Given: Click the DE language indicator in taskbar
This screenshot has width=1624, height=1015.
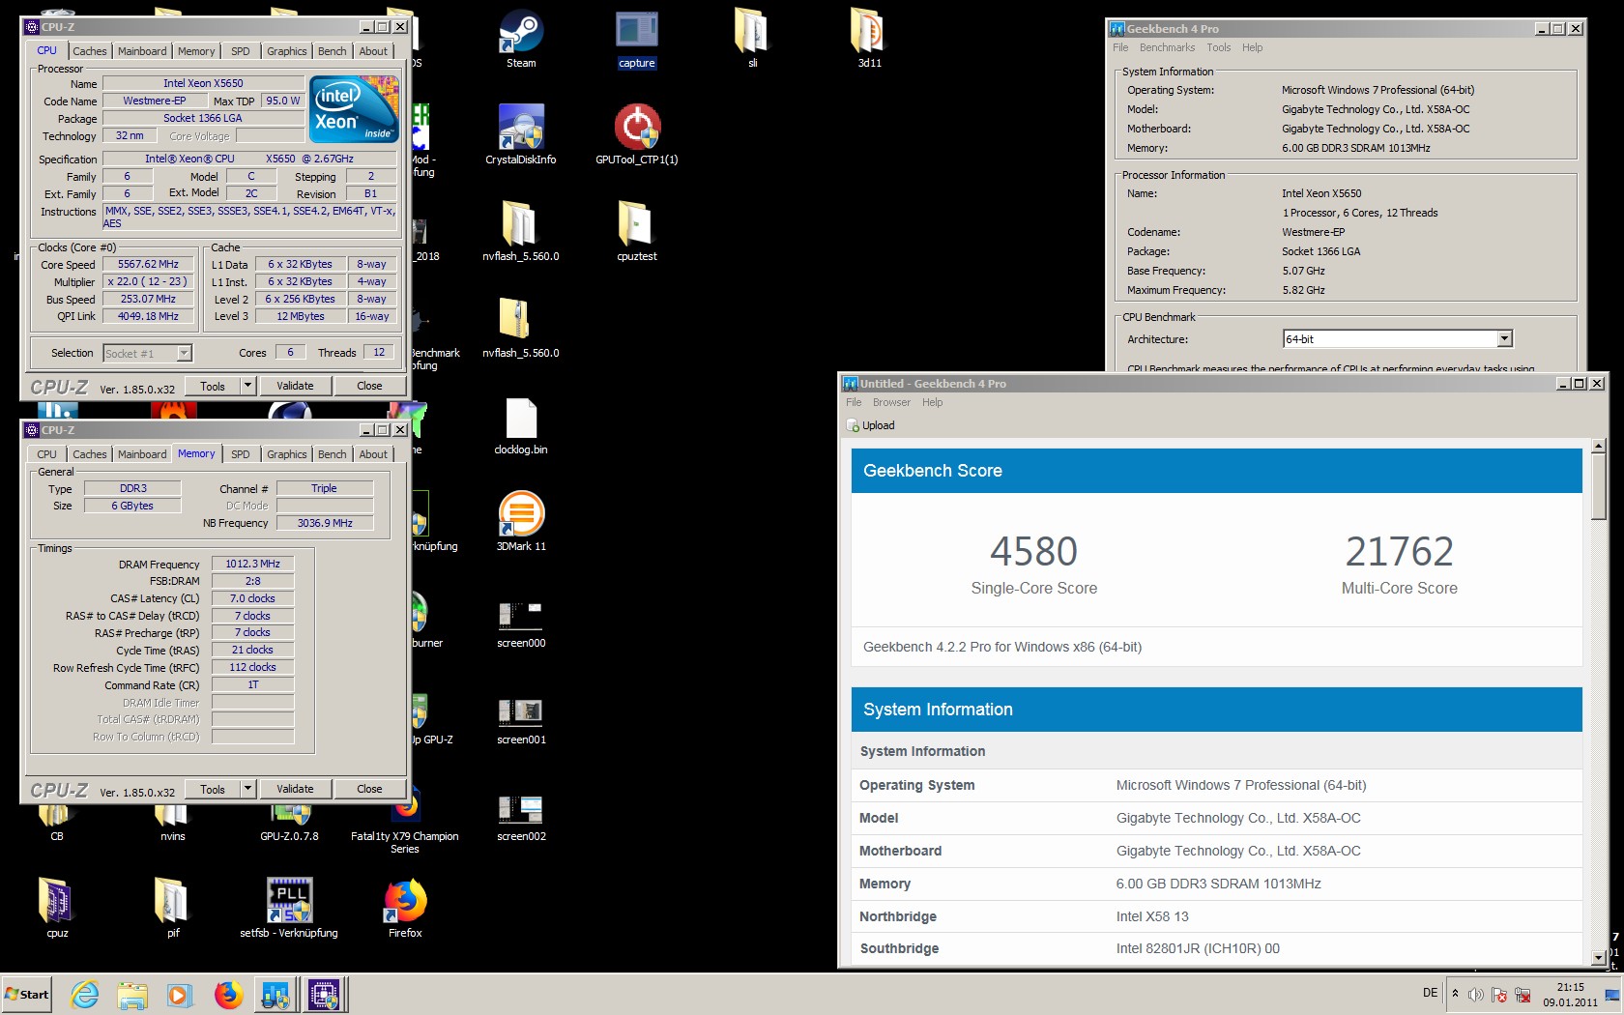Looking at the screenshot, I should pos(1430,993).
